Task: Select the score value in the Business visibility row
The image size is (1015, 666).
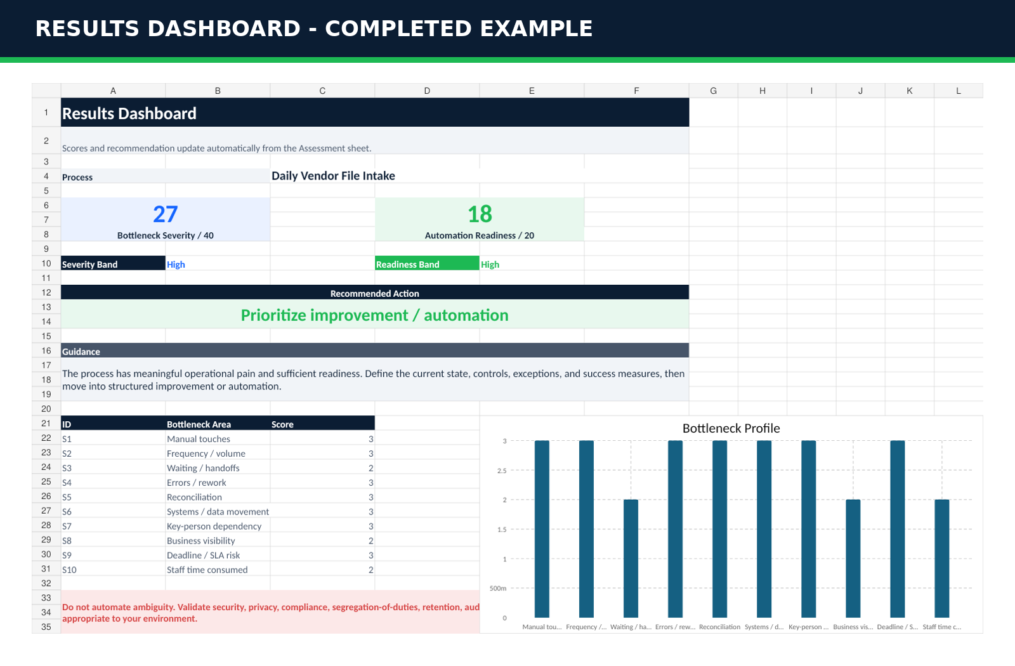Action: click(322, 540)
